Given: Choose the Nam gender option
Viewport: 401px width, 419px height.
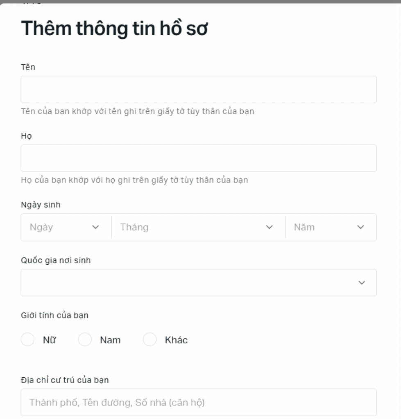Looking at the screenshot, I should pyautogui.click(x=85, y=340).
